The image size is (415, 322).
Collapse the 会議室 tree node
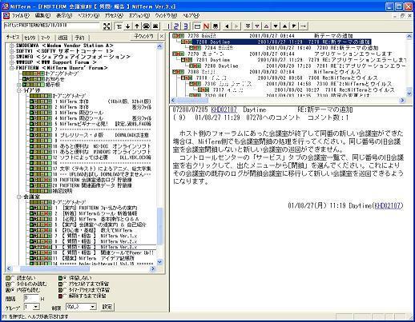point(19,197)
